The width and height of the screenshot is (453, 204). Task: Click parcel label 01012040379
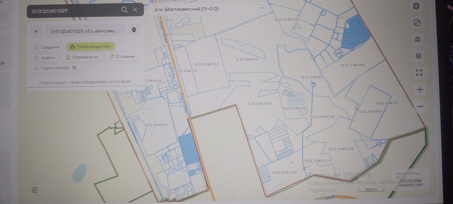(x=247, y=59)
